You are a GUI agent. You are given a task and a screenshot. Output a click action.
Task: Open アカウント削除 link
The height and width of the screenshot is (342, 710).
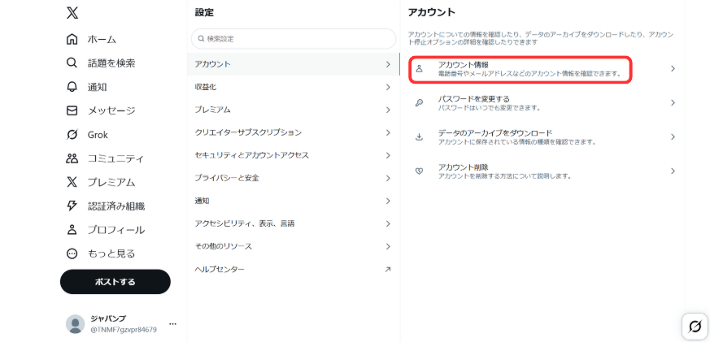543,171
